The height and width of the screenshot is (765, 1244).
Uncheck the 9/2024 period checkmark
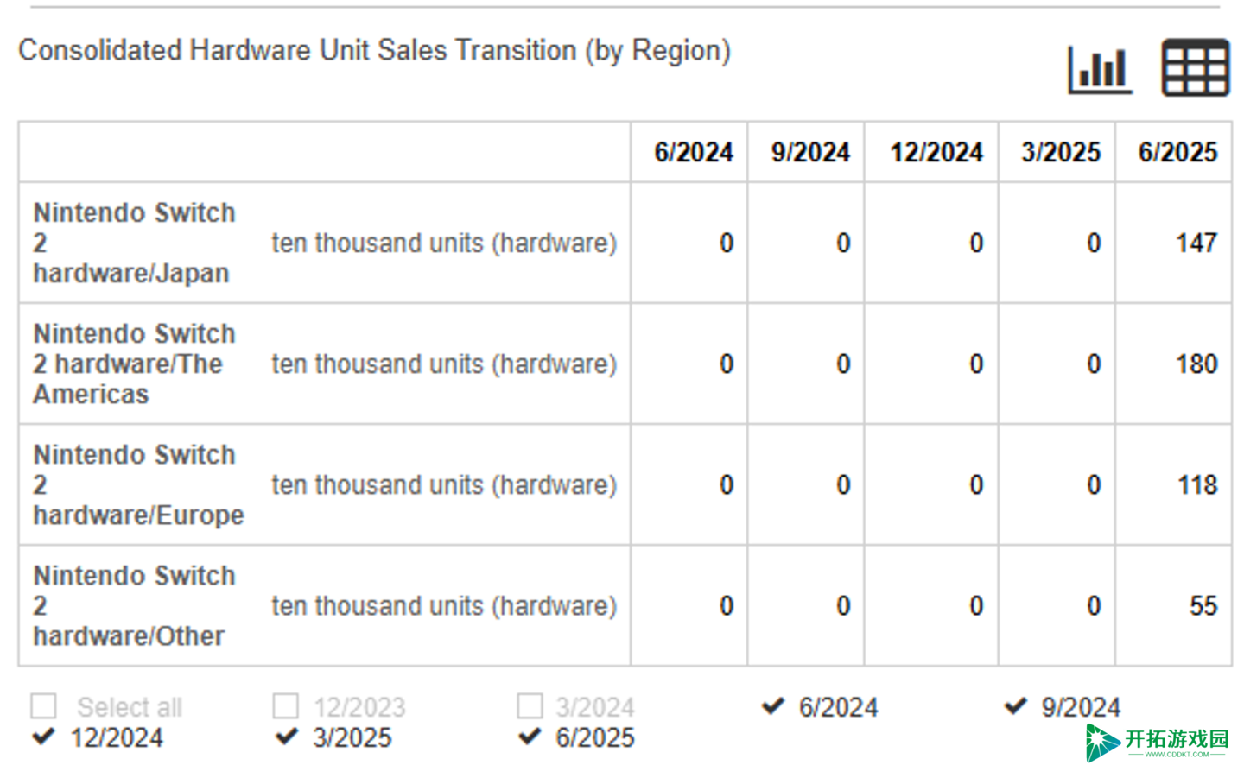[1016, 706]
